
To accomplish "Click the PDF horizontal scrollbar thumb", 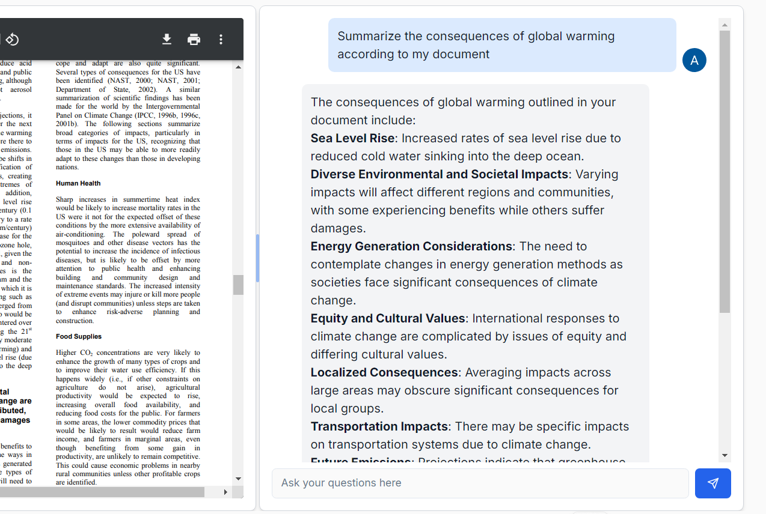I will click(102, 492).
